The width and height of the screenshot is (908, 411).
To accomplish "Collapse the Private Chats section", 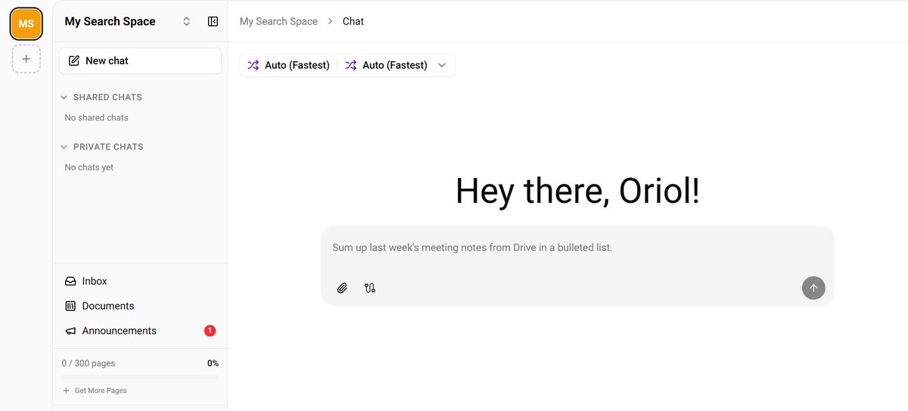I will tap(102, 147).
